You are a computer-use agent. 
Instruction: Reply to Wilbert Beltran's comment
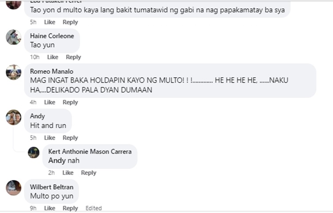(70, 208)
